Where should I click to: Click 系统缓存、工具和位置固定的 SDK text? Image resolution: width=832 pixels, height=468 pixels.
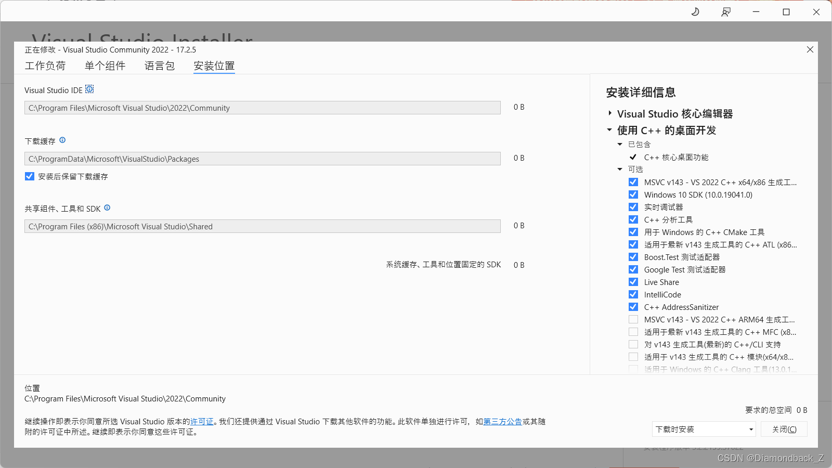(444, 265)
